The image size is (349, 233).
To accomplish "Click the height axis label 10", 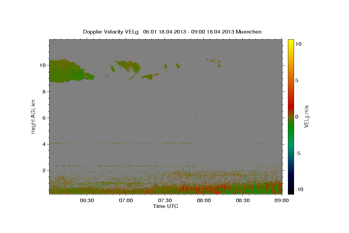I will [x=43, y=65].
